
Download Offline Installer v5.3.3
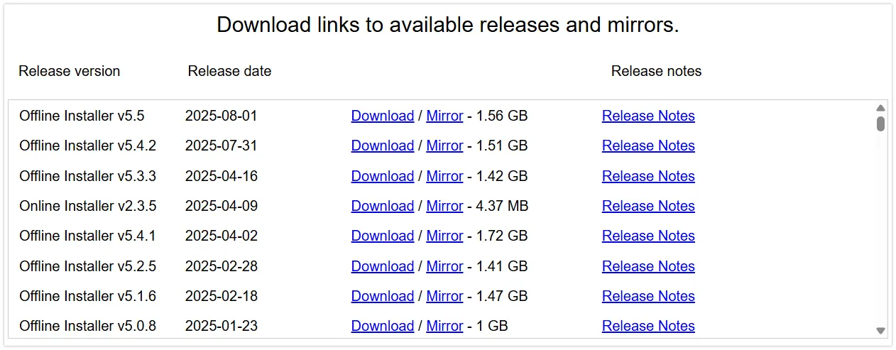pyautogui.click(x=382, y=176)
